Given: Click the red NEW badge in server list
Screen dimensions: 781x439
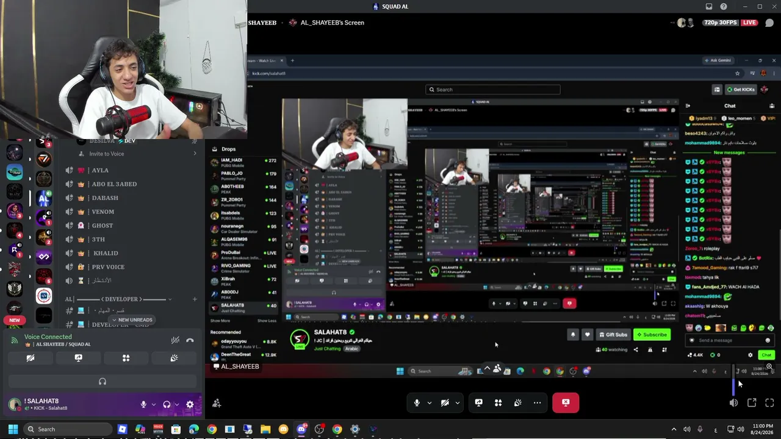Looking at the screenshot, I should pos(15,320).
